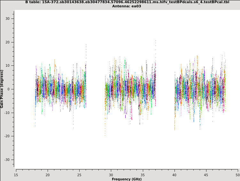240x181 pixels.
Task: Click the 10 tick label on y-axis
Action: coord(8,66)
